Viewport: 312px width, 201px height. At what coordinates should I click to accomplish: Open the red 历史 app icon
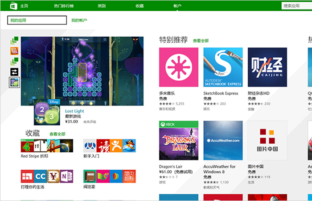tap(129, 176)
